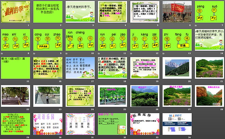Select slide 22 tree-lined road photo
The image size is (225, 139).
click(x=15, y=96)
